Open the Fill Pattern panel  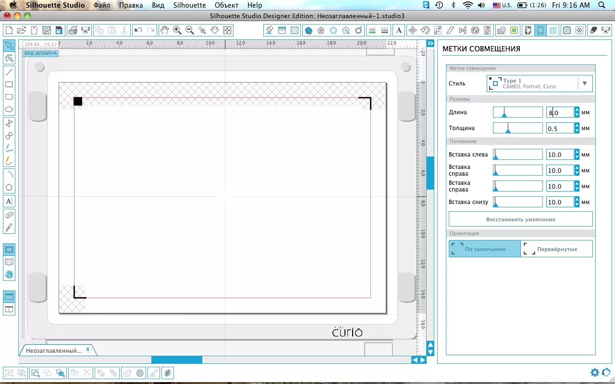pos(295,30)
